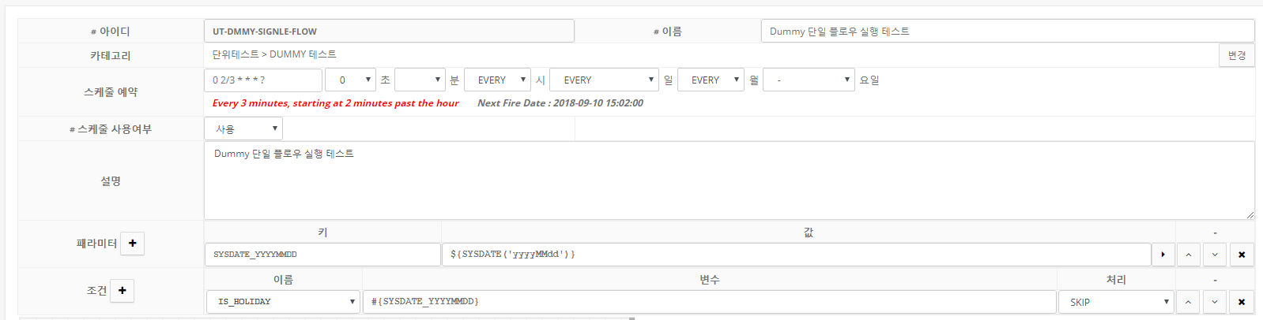Open the IS_HOLIDAY condition name dropdown
This screenshot has width=1263, height=320.
[x=283, y=302]
